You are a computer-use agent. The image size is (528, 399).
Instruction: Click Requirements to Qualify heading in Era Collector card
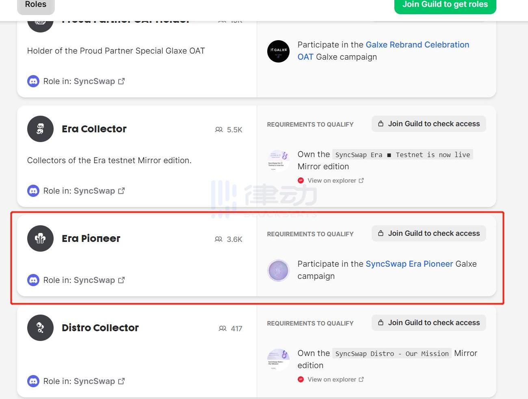pyautogui.click(x=310, y=125)
